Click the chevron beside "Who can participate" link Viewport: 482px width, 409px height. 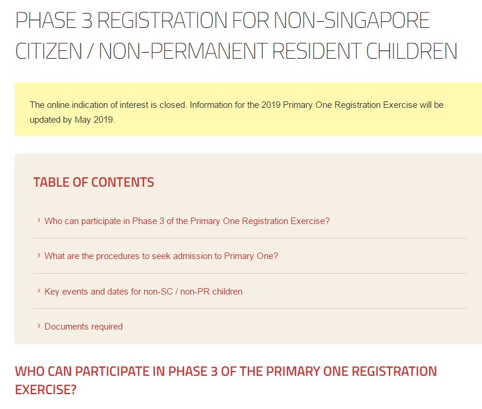tap(39, 221)
